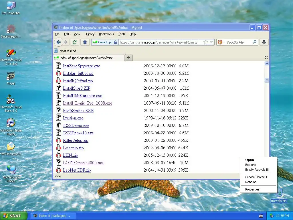Select the Index of /packages tab
The height and width of the screenshot is (220, 293).
[89, 58]
